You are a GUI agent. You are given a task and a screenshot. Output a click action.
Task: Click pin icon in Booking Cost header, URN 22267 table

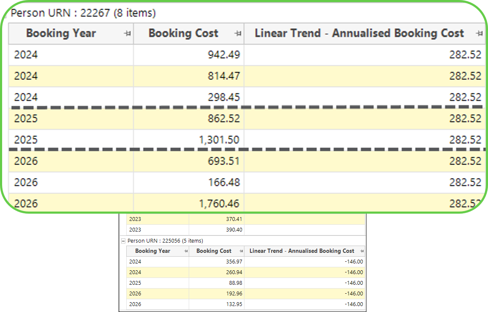pos(238,33)
